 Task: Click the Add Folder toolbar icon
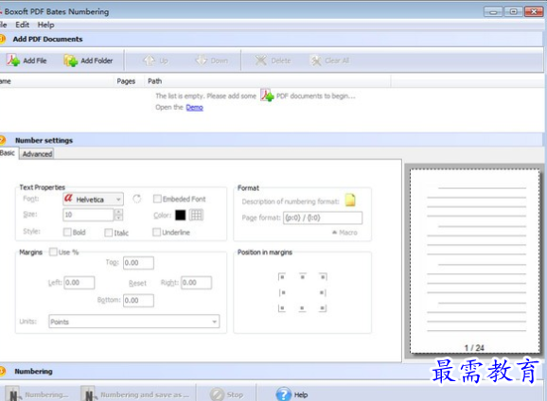pos(70,61)
